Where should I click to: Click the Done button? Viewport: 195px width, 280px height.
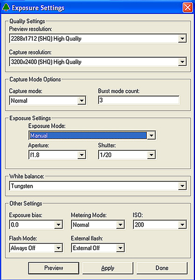pos(162,268)
